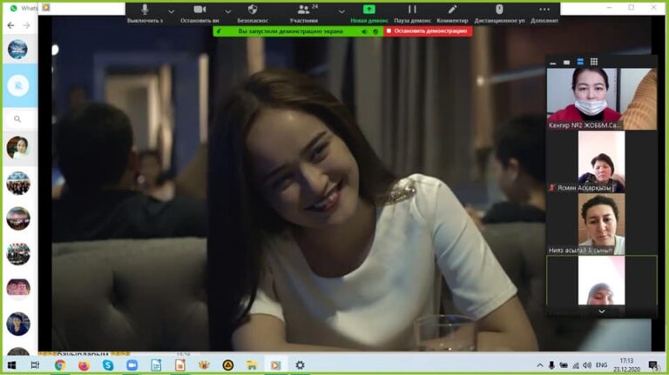
Task: Expand the microphone audio options arrow
Action: 172,11
